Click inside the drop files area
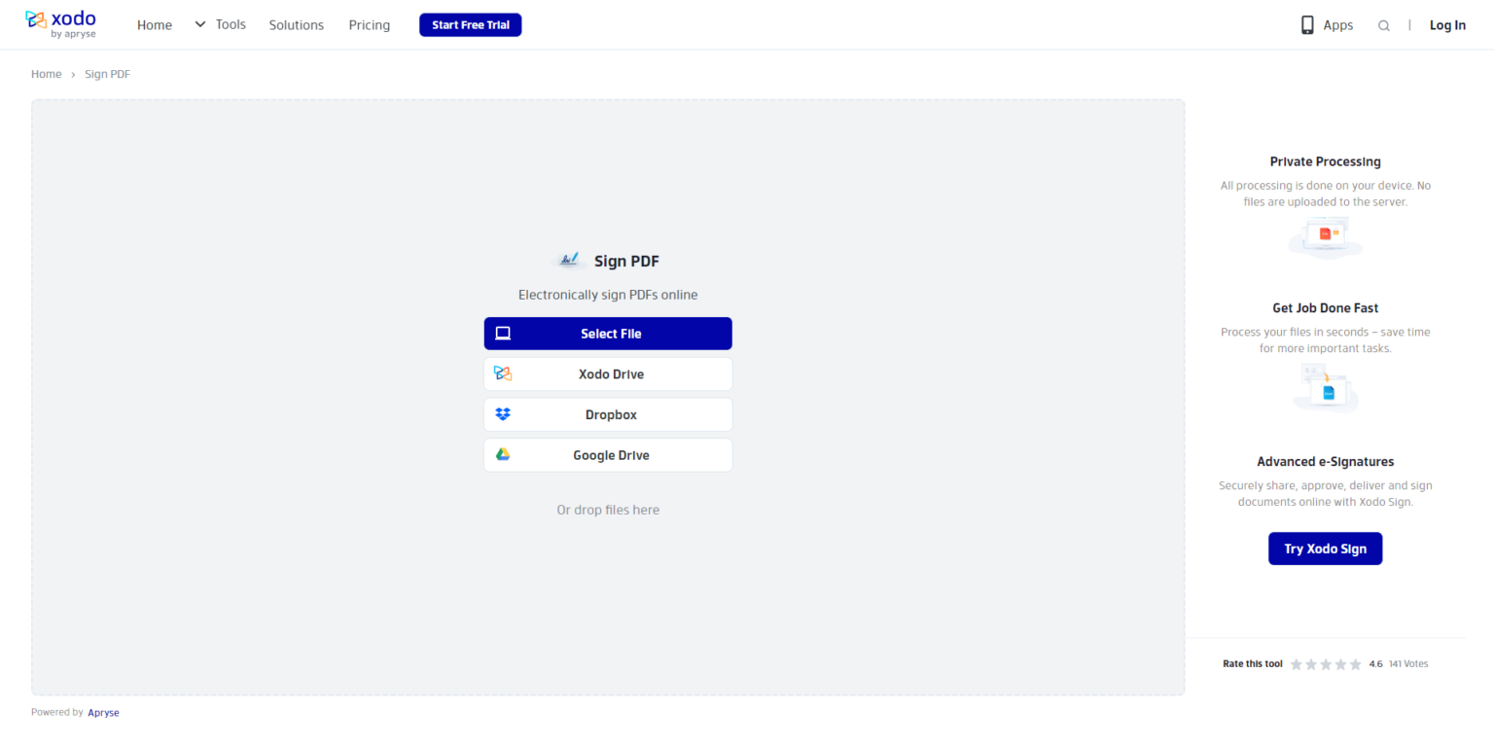1494x745 pixels. [608, 509]
